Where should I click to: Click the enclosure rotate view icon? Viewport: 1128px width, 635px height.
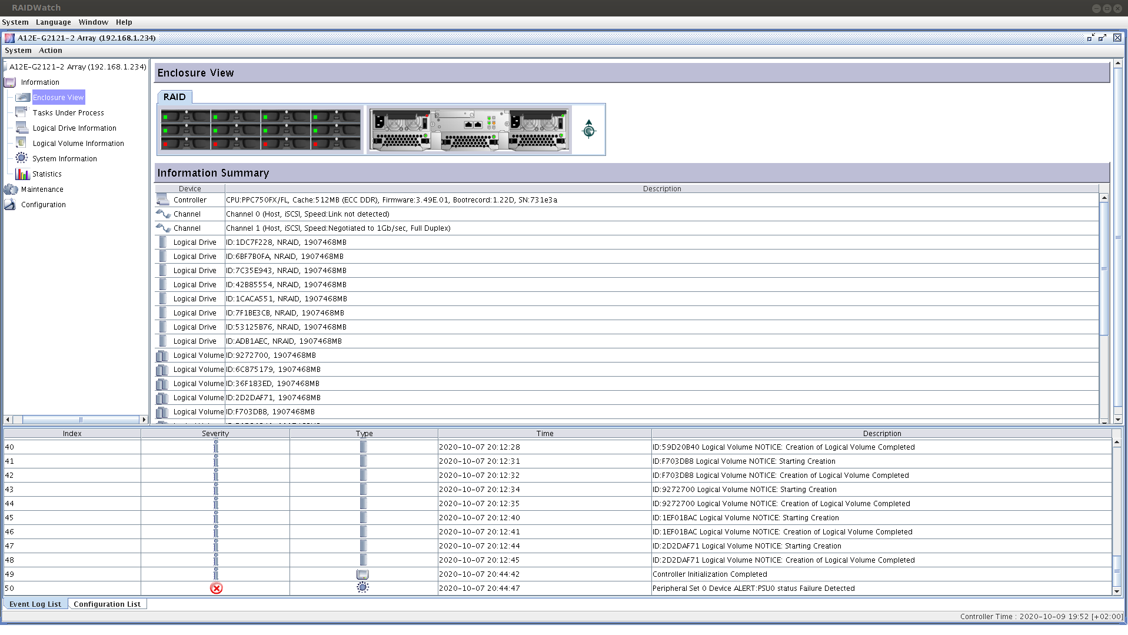pyautogui.click(x=588, y=129)
